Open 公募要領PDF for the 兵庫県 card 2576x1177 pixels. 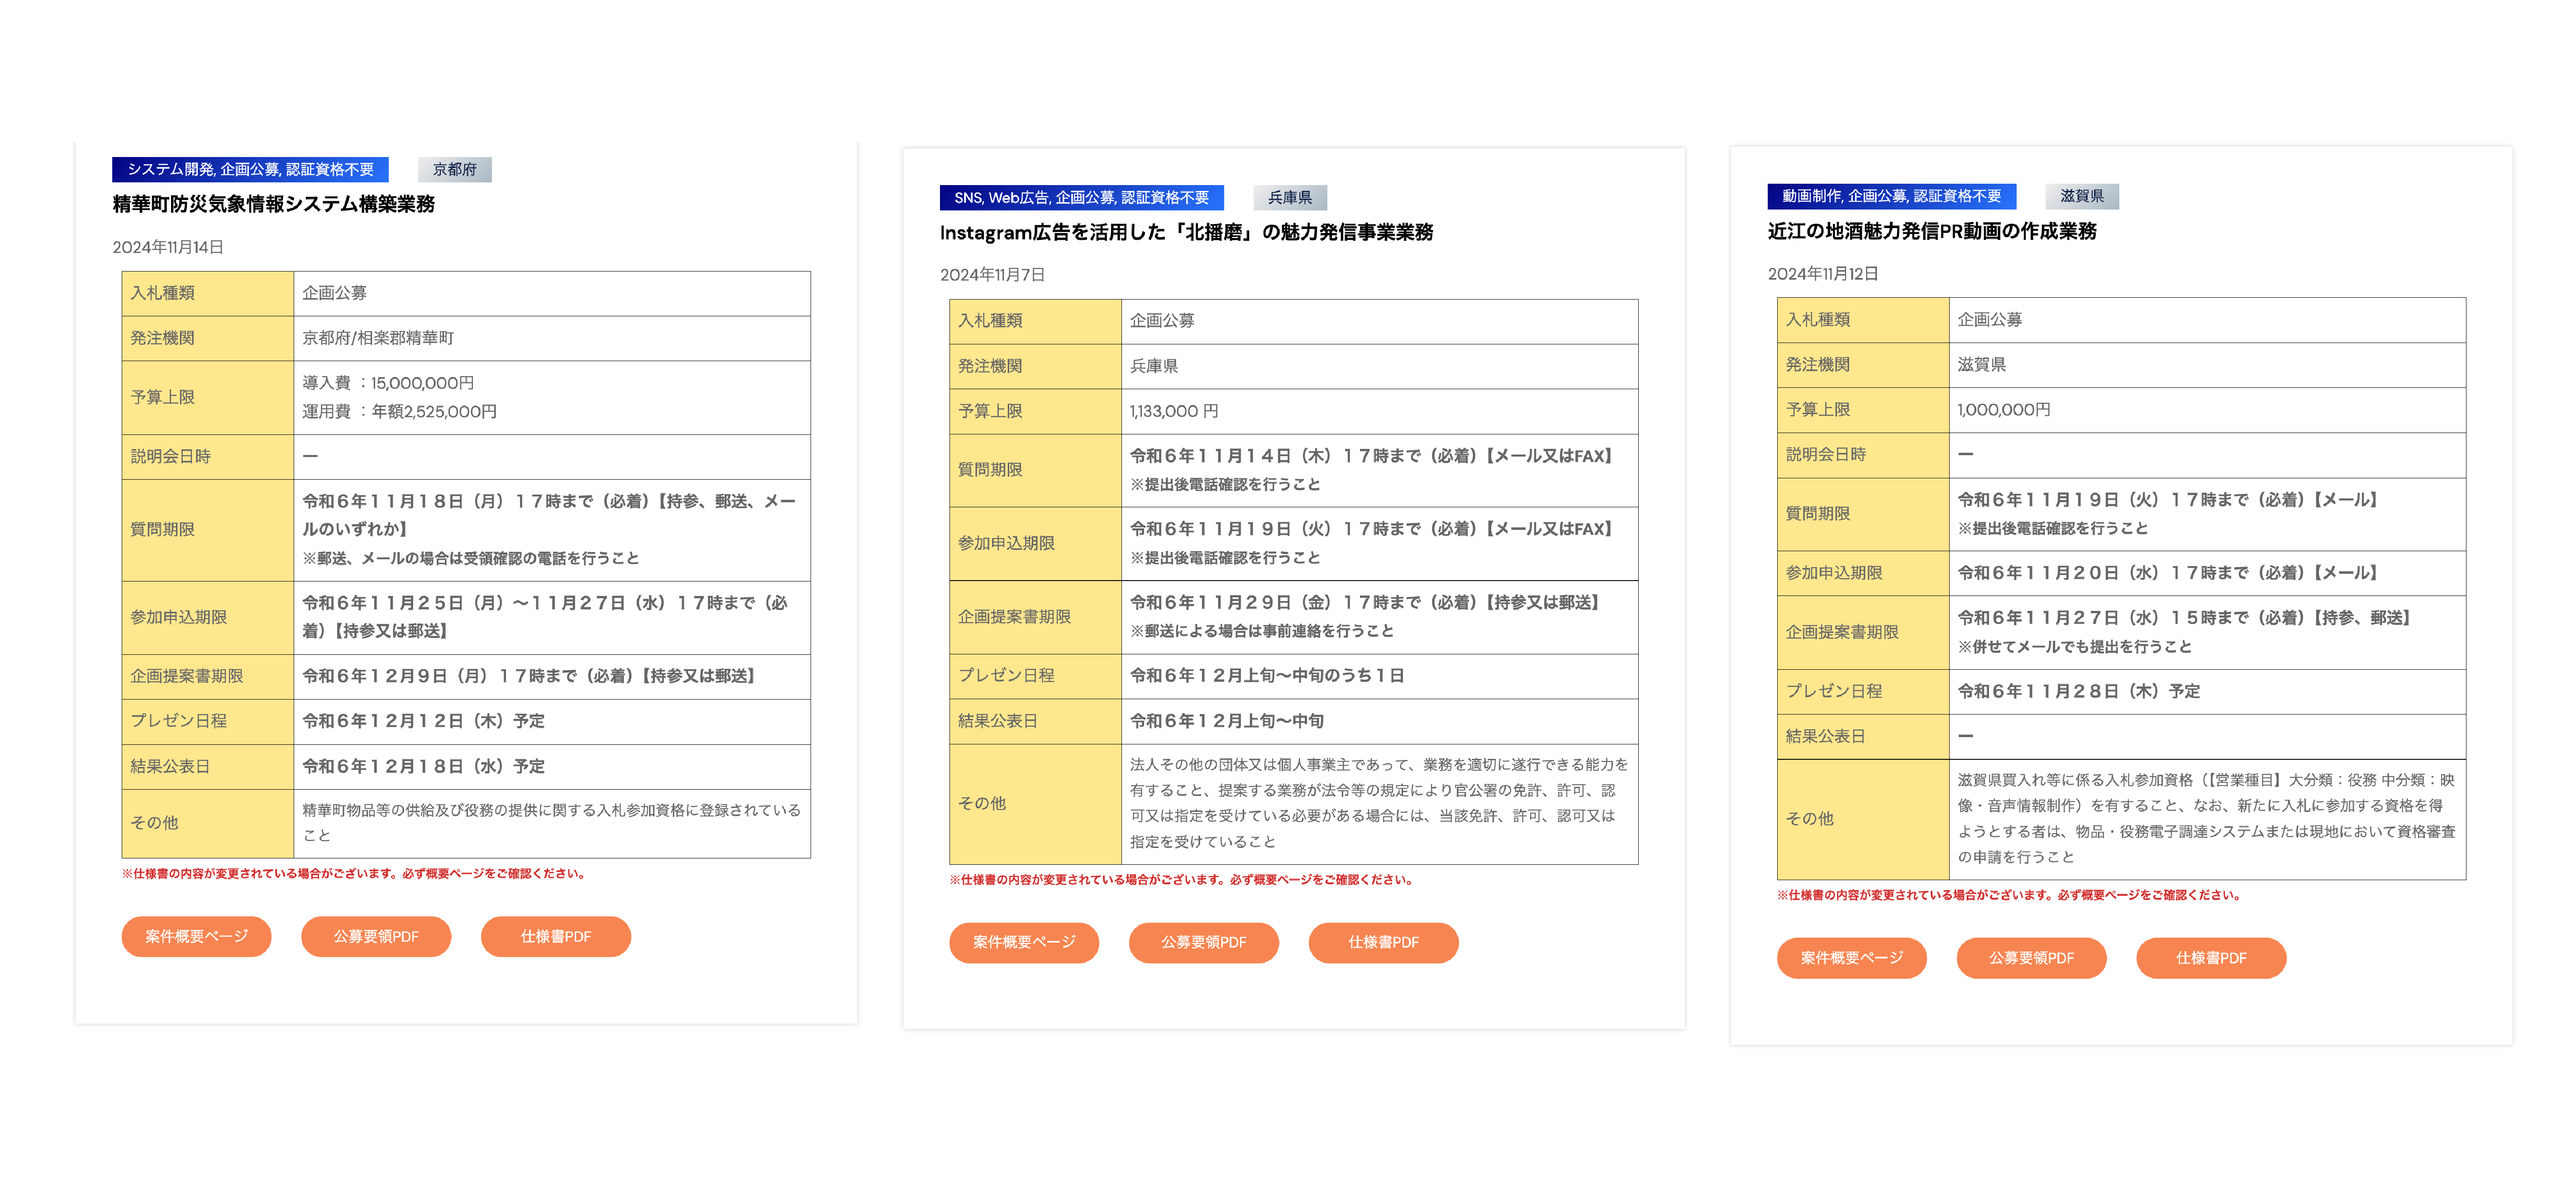(x=1203, y=942)
